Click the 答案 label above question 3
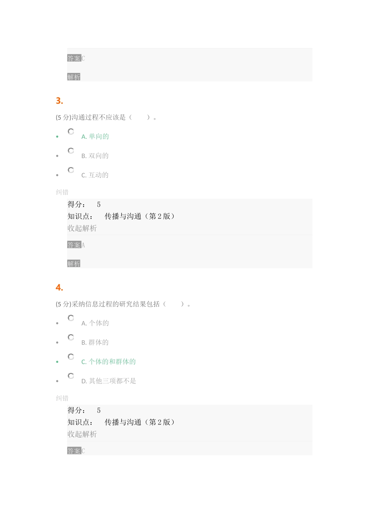The height and width of the screenshot is (521, 368). pyautogui.click(x=74, y=59)
